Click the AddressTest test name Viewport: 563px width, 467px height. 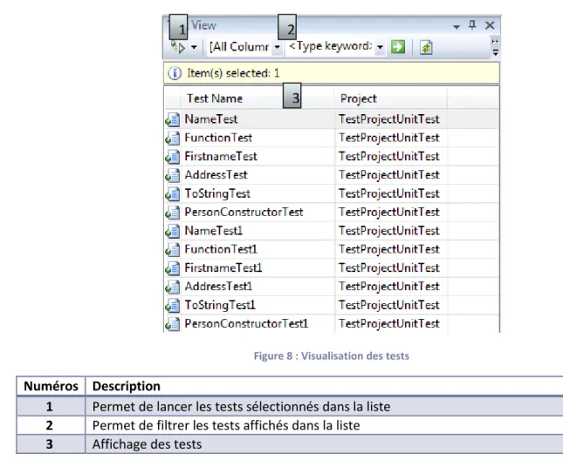click(216, 175)
